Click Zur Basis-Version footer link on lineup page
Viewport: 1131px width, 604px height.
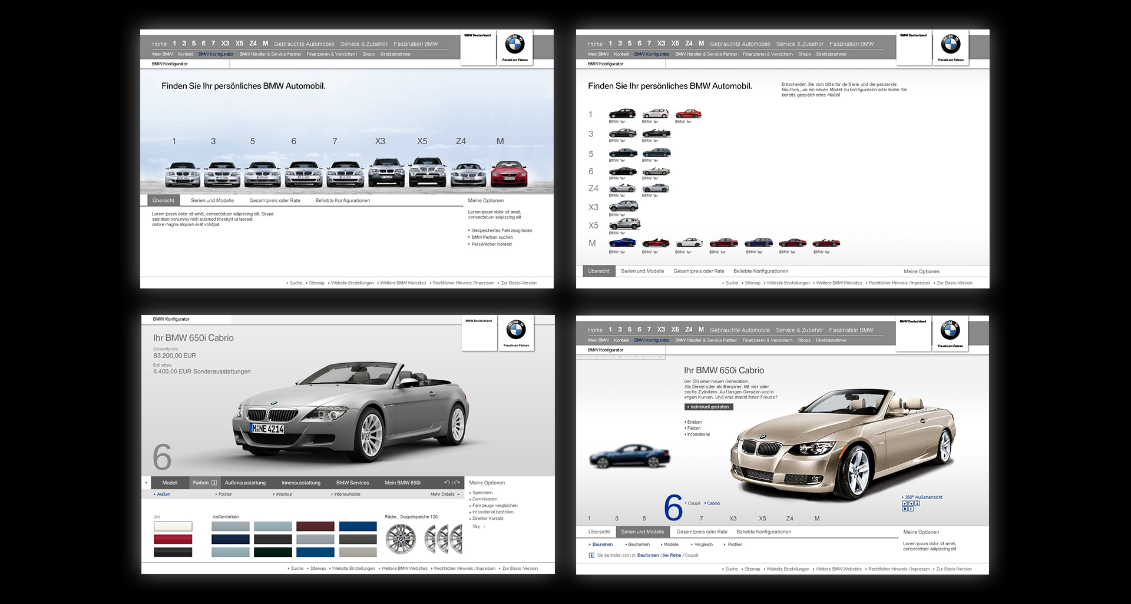pyautogui.click(x=518, y=283)
